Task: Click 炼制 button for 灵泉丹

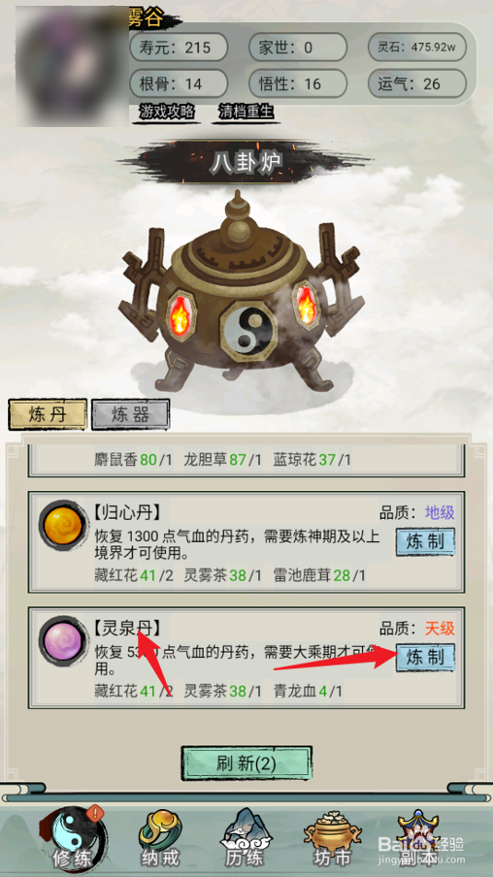Action: [x=425, y=657]
